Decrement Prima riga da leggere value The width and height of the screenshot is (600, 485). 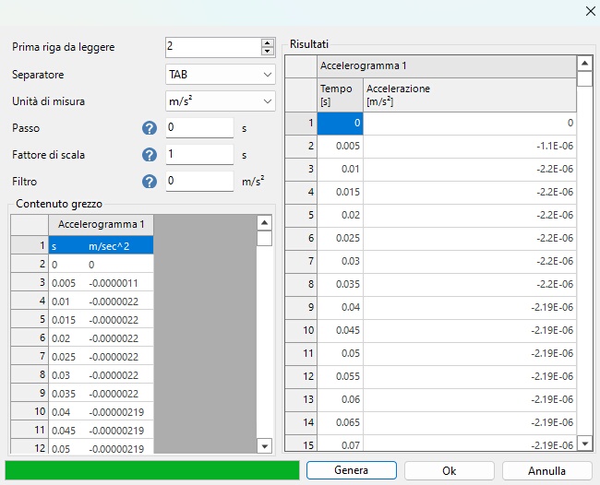[x=268, y=52]
